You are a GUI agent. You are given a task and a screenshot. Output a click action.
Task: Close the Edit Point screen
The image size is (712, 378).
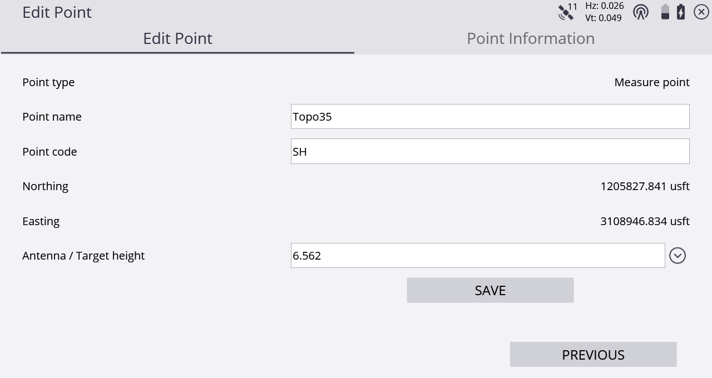tap(701, 12)
